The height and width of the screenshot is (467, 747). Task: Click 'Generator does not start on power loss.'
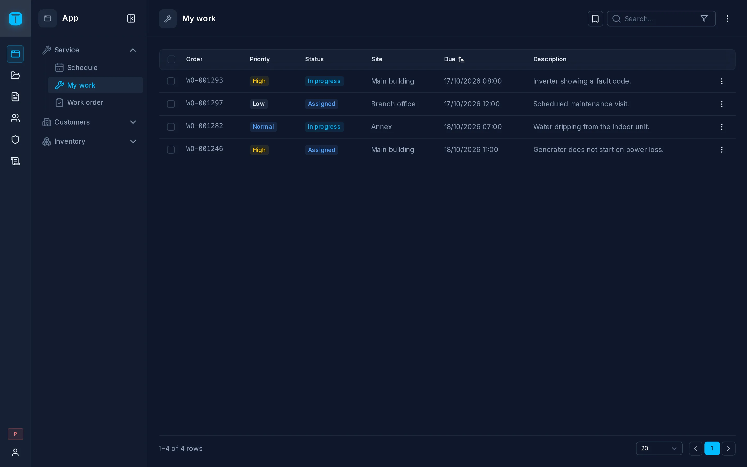(598, 150)
